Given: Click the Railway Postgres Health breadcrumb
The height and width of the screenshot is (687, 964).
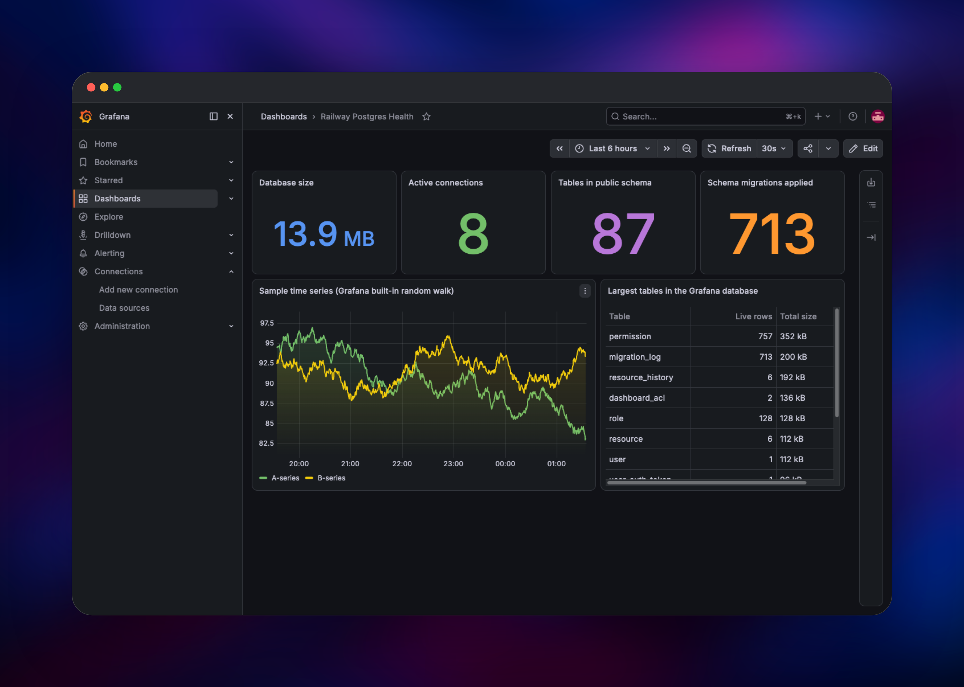Looking at the screenshot, I should pyautogui.click(x=367, y=116).
